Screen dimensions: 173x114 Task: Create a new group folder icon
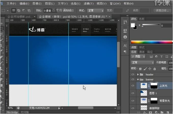(x=162, y=112)
